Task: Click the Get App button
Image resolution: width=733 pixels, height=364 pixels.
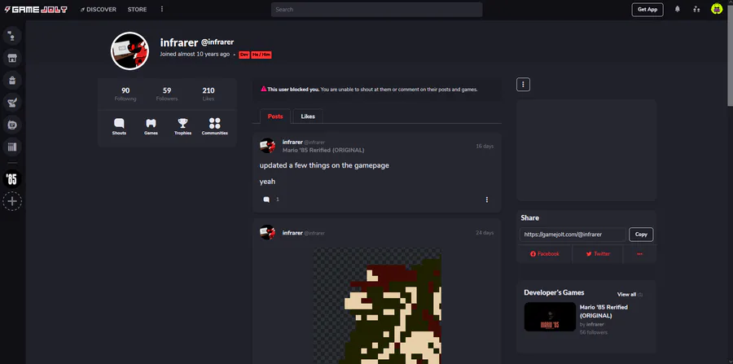Action: [647, 9]
